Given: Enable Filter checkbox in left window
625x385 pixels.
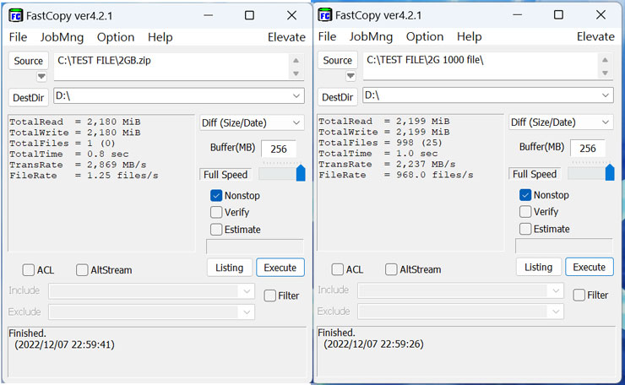Looking at the screenshot, I should tap(270, 296).
